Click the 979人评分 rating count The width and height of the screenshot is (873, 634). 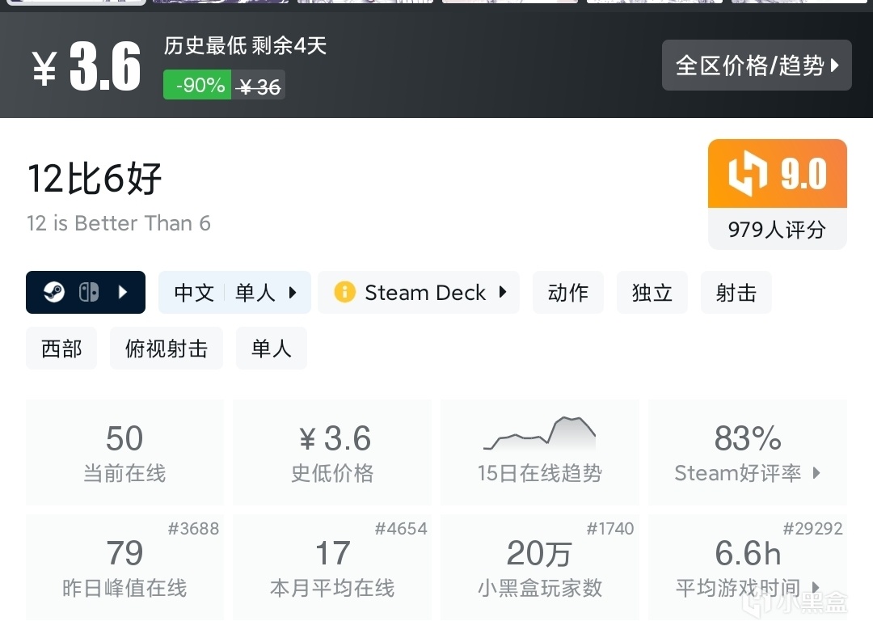[777, 230]
